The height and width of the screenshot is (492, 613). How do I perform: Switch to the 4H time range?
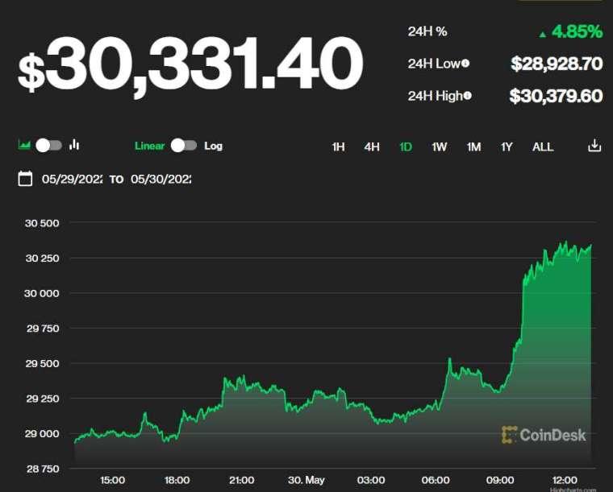(x=372, y=147)
